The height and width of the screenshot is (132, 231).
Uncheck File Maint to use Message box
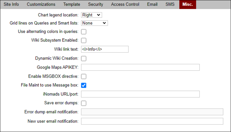tap(84, 85)
